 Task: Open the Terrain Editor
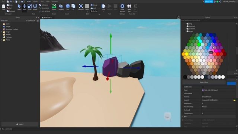(54, 7)
